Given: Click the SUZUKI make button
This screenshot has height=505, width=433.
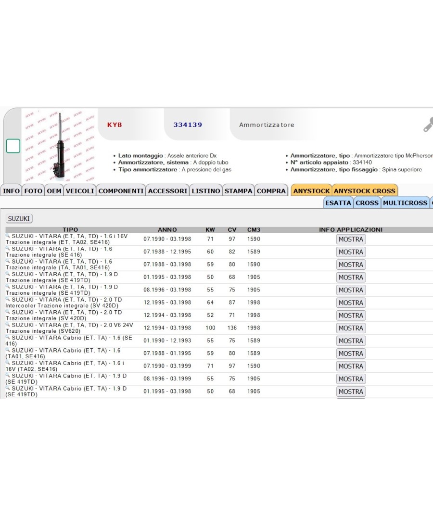Looking at the screenshot, I should (19, 219).
